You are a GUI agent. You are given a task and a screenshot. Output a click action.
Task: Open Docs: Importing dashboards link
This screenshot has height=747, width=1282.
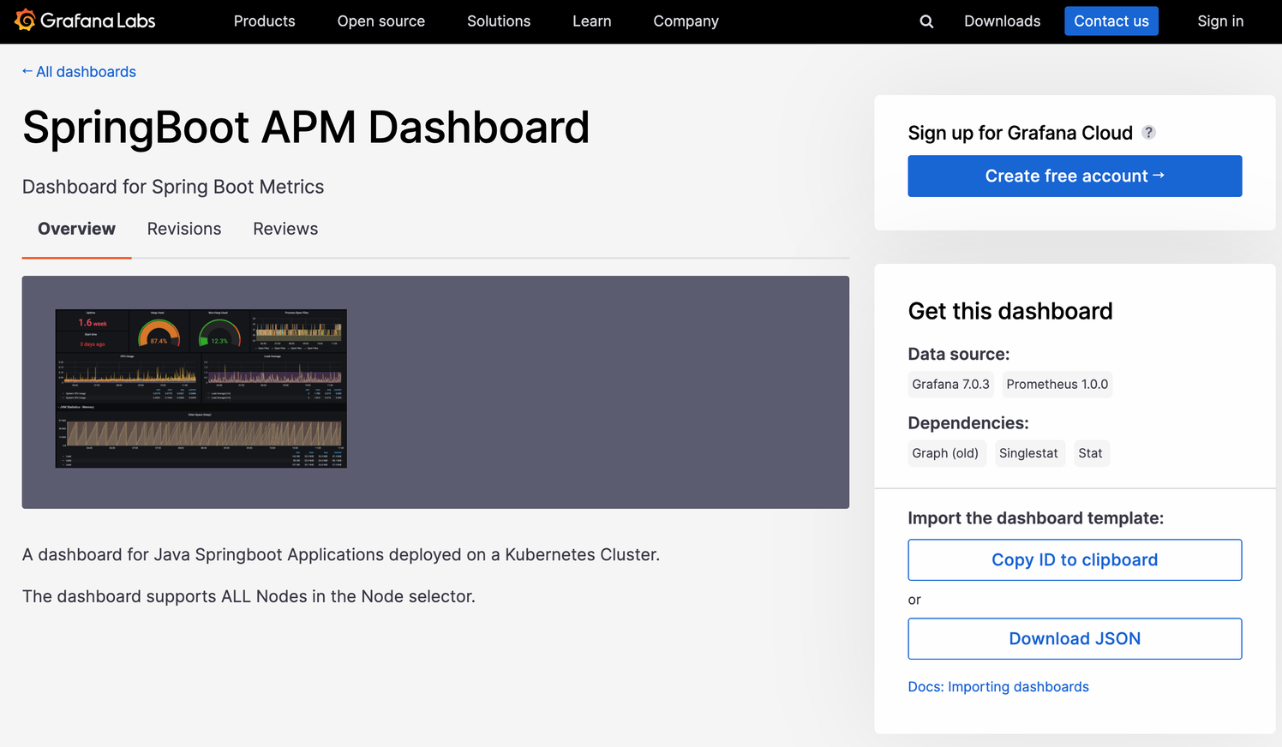[998, 687]
